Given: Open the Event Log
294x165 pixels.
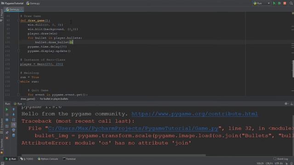Looking at the screenshot, I should click(x=281, y=159).
